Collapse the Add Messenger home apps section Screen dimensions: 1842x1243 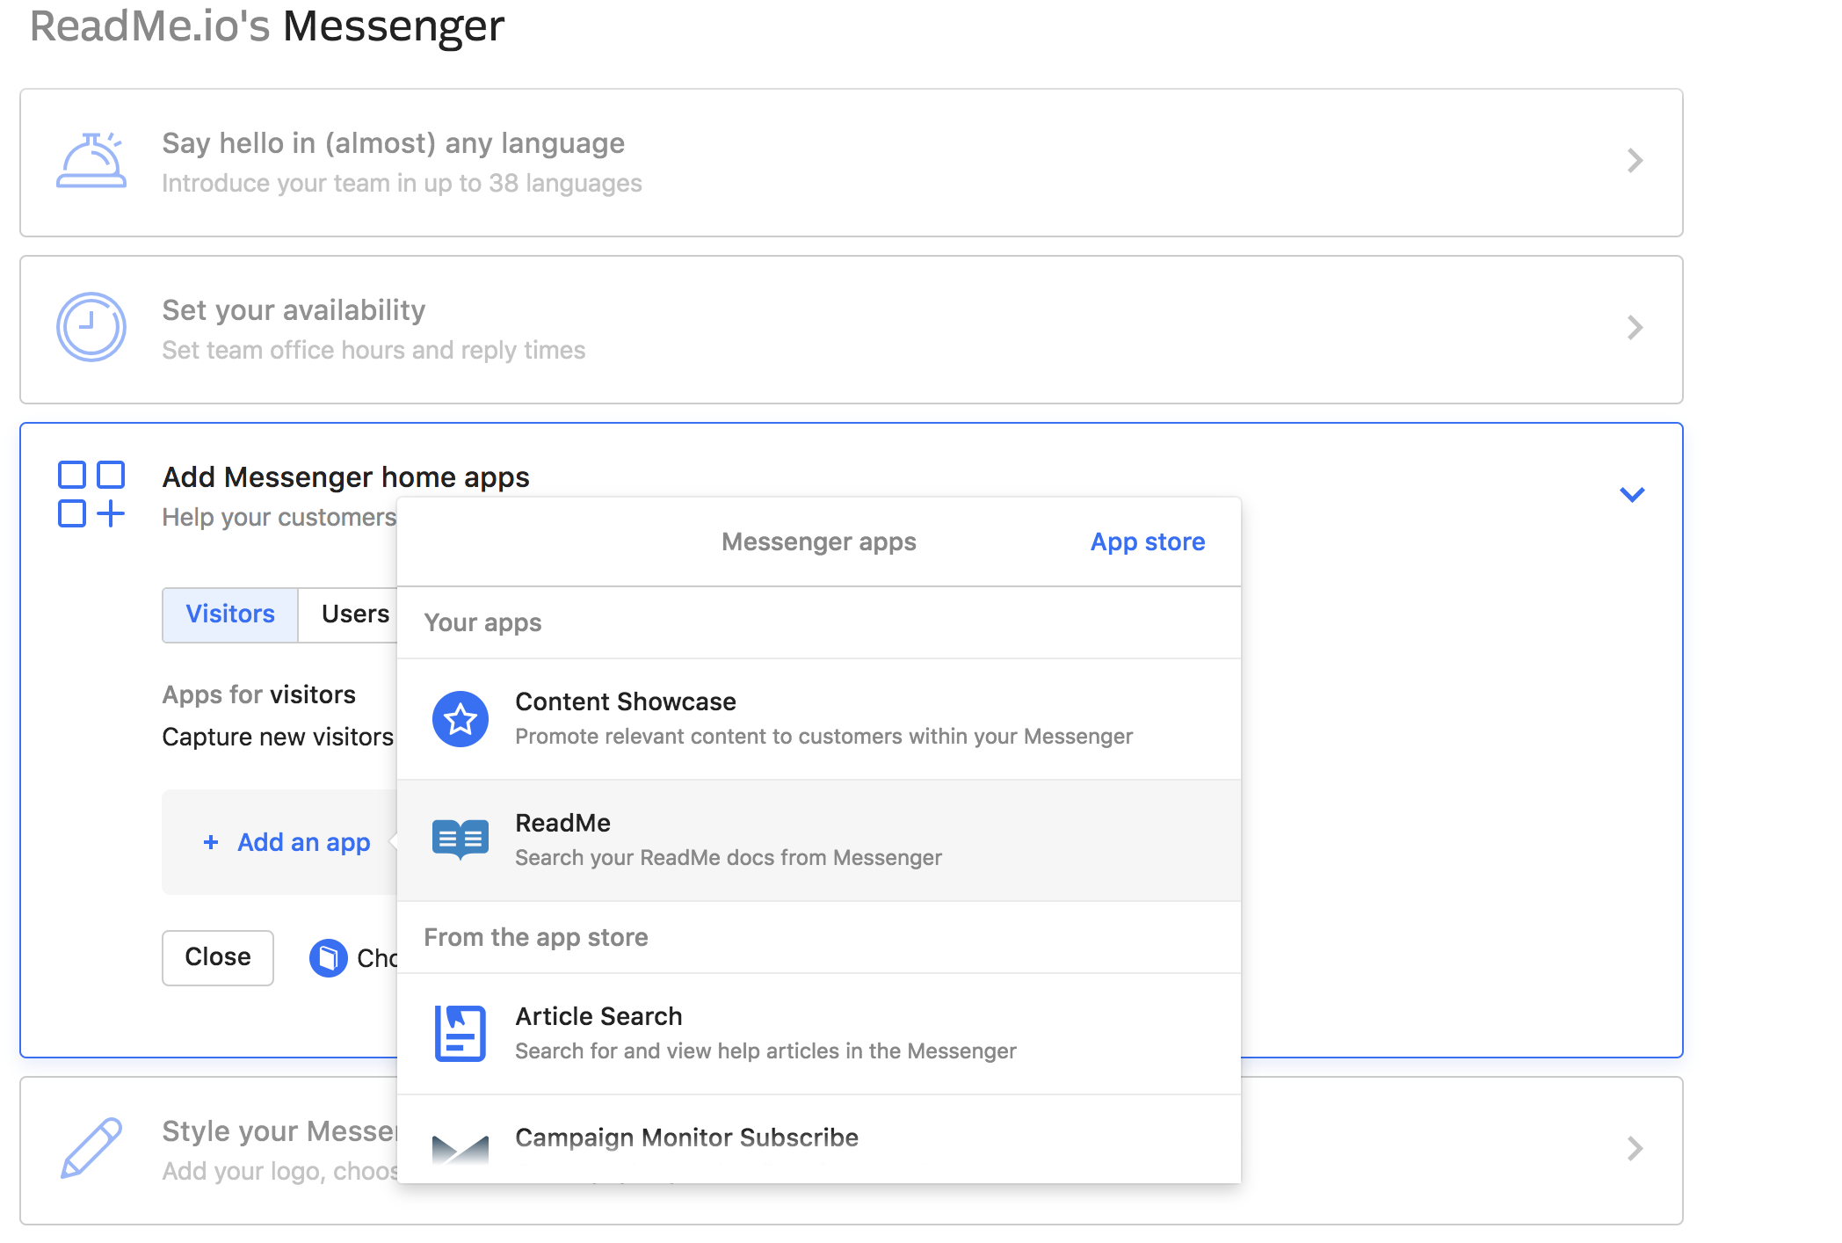[1632, 495]
